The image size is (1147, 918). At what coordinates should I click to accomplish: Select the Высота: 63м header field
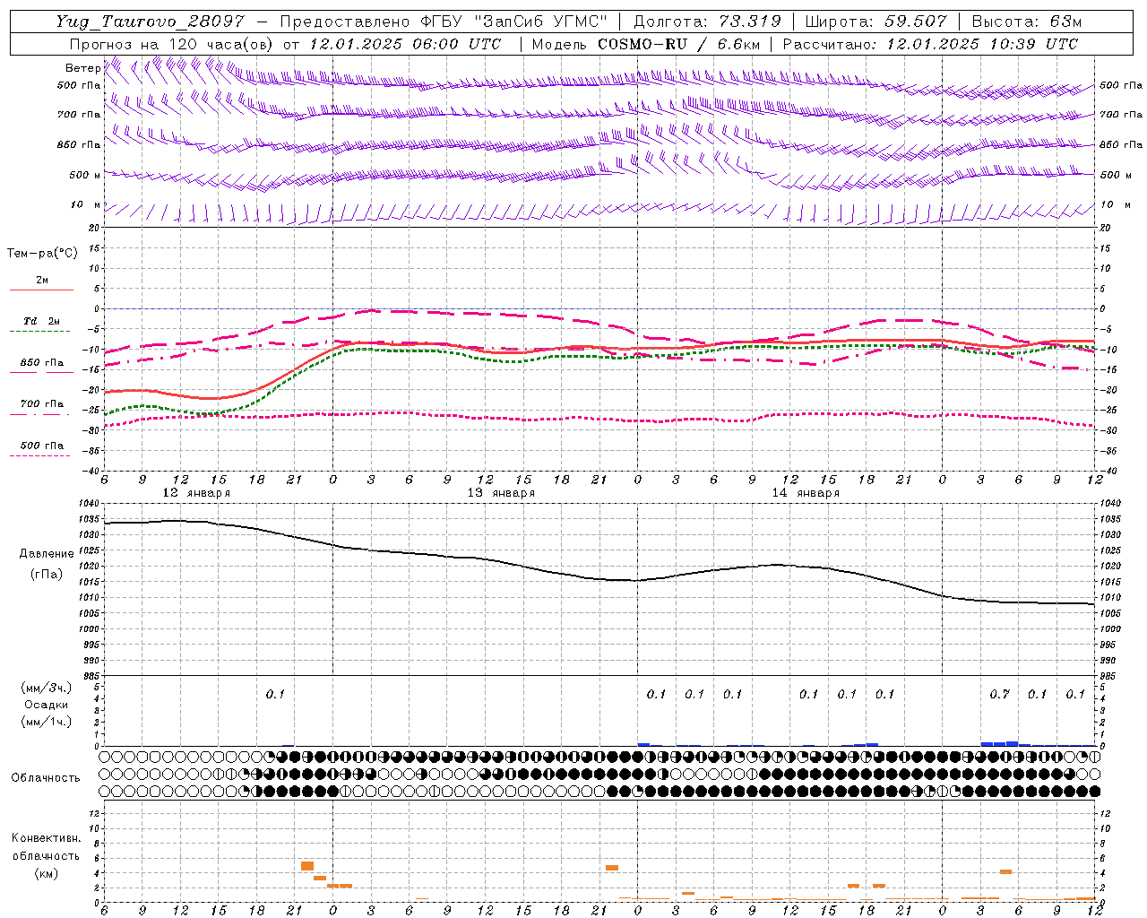pos(1025,22)
